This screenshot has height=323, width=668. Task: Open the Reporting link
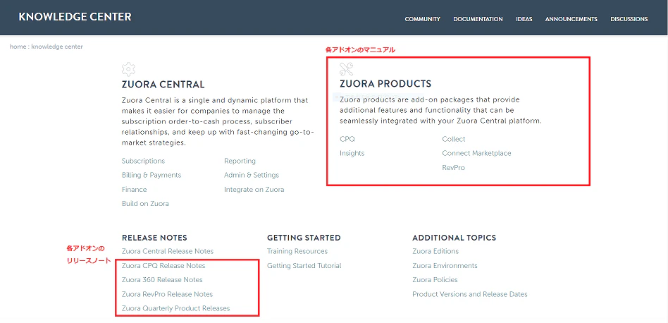click(x=240, y=161)
